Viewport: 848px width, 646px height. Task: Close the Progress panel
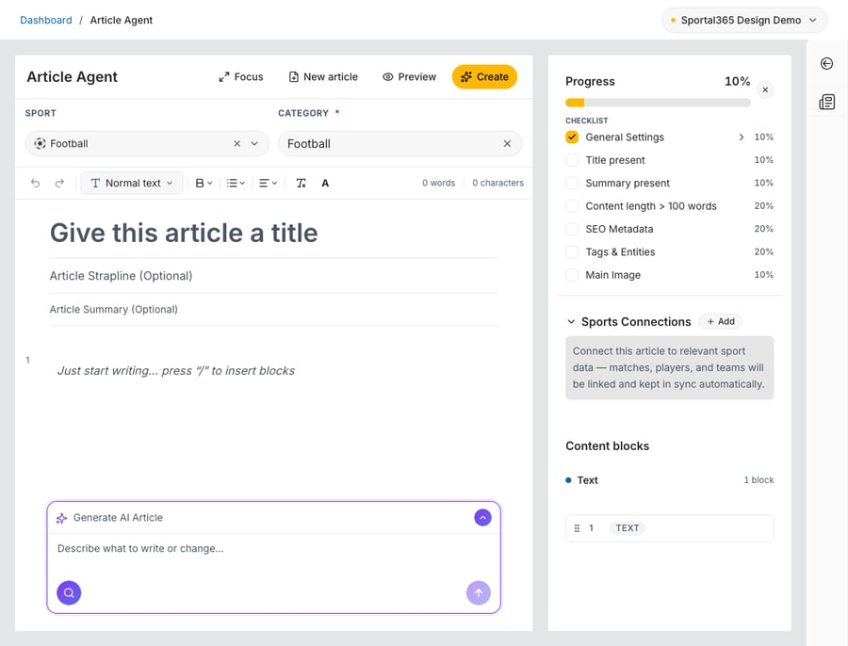[x=765, y=89]
